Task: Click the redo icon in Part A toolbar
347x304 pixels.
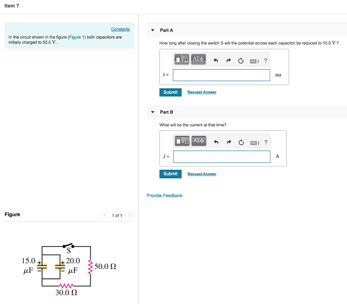Action: tap(228, 60)
